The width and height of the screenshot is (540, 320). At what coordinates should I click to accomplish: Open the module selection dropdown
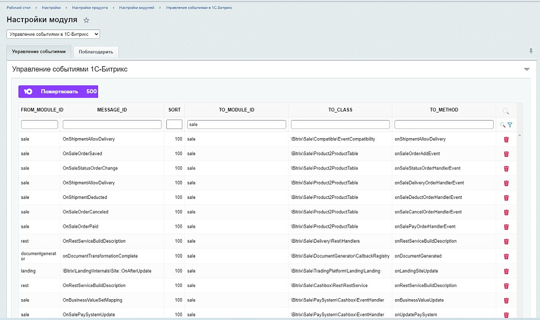click(x=53, y=34)
